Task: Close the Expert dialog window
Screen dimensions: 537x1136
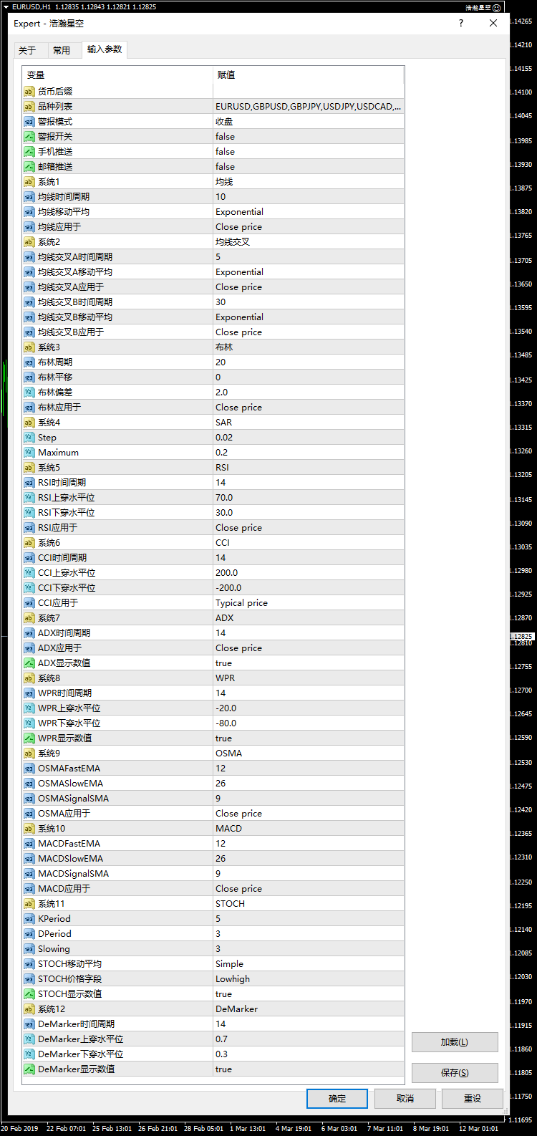Action: tap(493, 23)
